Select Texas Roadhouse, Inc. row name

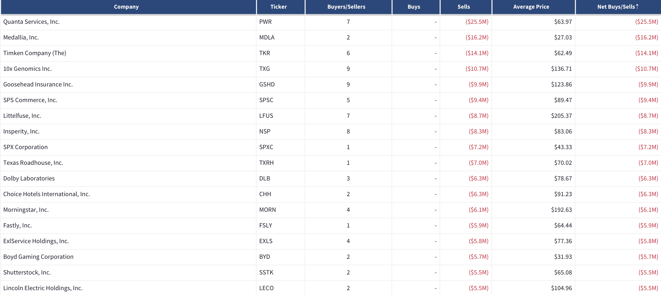[x=33, y=163]
